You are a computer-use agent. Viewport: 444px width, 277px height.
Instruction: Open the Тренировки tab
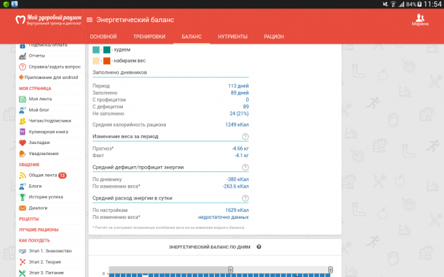[x=149, y=37]
